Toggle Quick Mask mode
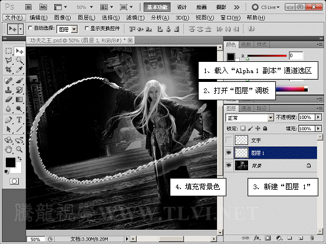The width and height of the screenshot is (326, 244). click(14, 182)
